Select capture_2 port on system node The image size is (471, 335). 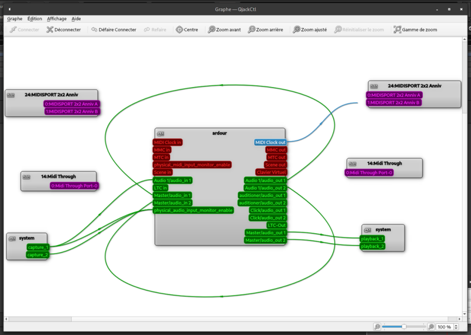(38, 255)
